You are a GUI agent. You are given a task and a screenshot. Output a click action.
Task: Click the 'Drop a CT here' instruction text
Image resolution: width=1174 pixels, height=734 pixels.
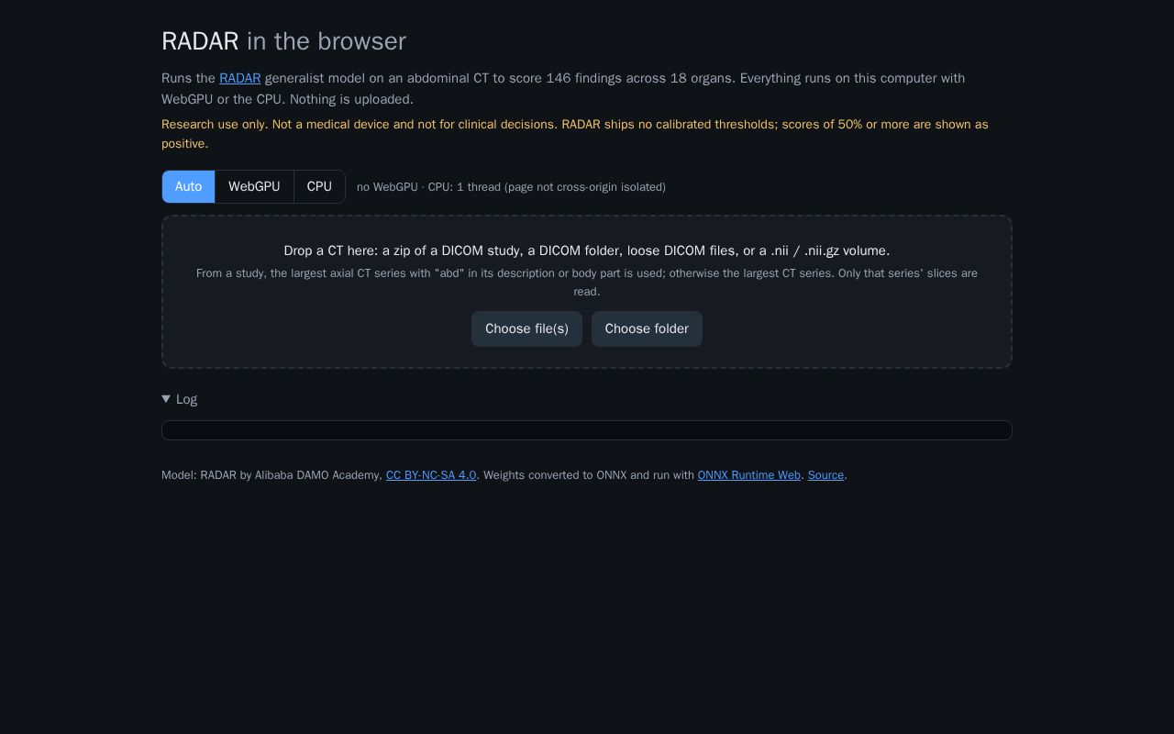click(587, 250)
